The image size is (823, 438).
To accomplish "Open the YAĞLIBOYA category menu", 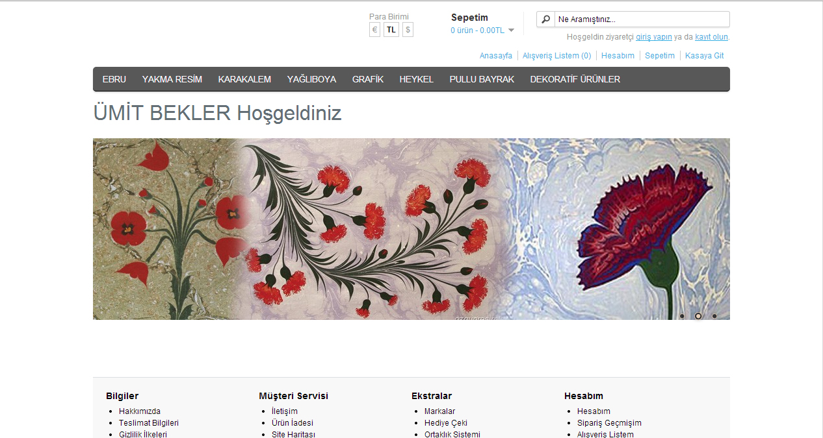I will pos(311,79).
